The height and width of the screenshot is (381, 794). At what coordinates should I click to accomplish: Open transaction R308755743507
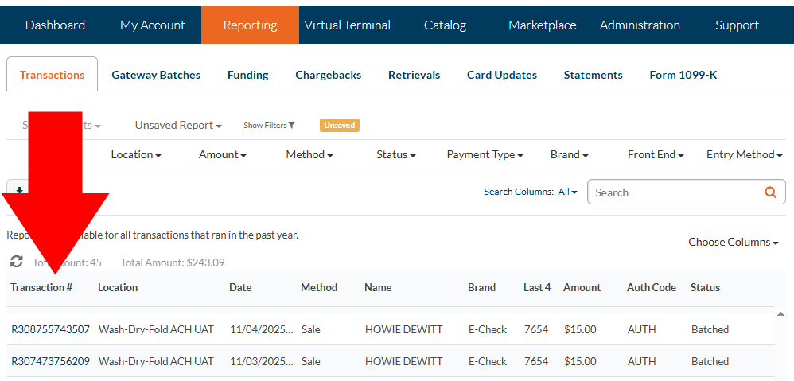point(50,329)
